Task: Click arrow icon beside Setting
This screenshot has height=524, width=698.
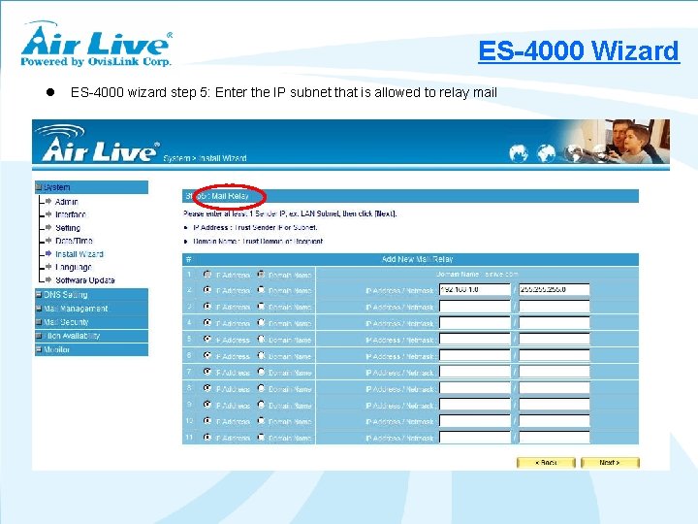Action: point(48,227)
